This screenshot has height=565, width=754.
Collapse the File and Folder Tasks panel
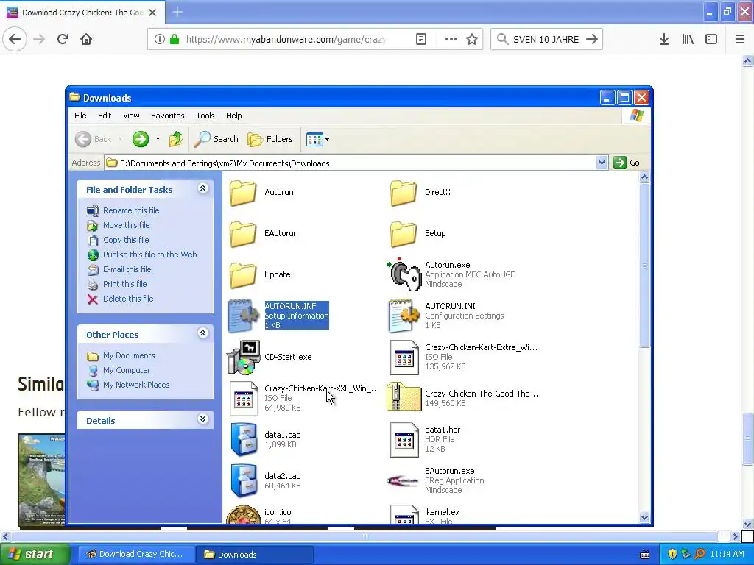[x=203, y=188]
